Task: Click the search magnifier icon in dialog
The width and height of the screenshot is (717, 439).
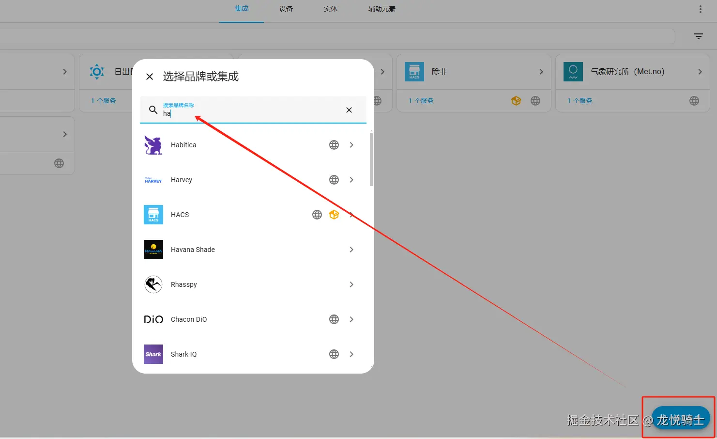Action: 153,110
